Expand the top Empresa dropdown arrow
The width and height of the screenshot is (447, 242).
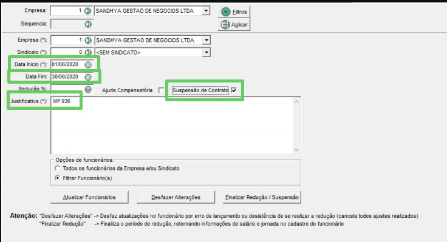[x=206, y=11]
